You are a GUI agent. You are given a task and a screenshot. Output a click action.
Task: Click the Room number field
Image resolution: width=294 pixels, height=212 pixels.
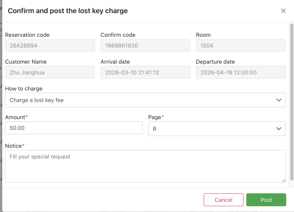coord(241,45)
